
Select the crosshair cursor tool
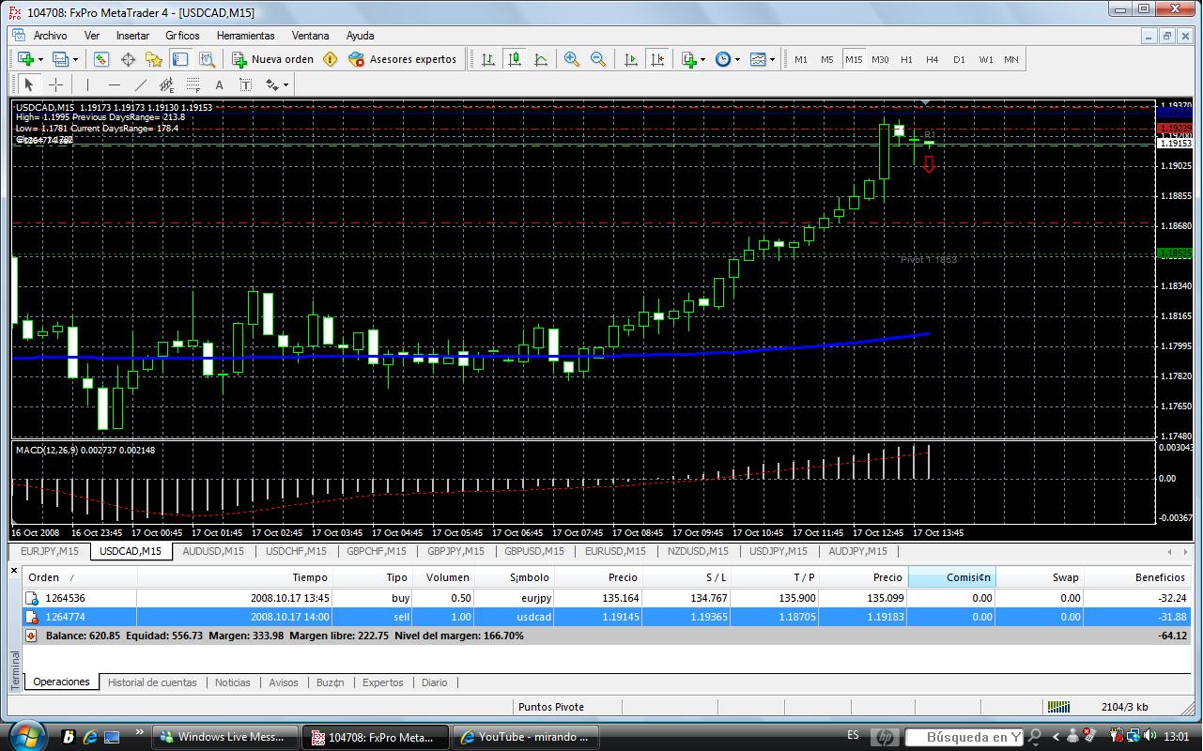[x=55, y=84]
